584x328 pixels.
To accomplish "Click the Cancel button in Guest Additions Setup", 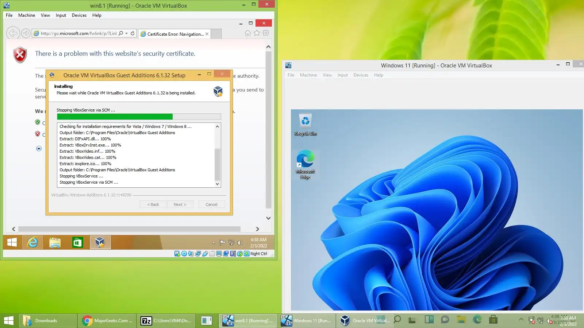I will (x=211, y=204).
